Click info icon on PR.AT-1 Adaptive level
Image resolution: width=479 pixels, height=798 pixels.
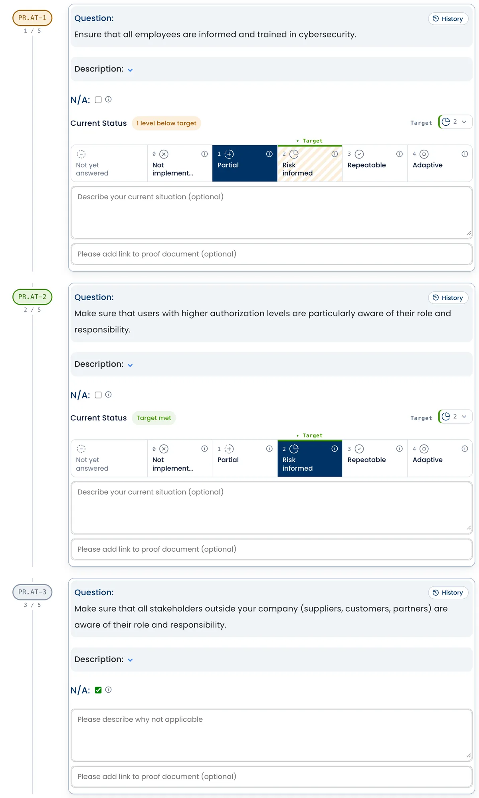[x=465, y=154]
